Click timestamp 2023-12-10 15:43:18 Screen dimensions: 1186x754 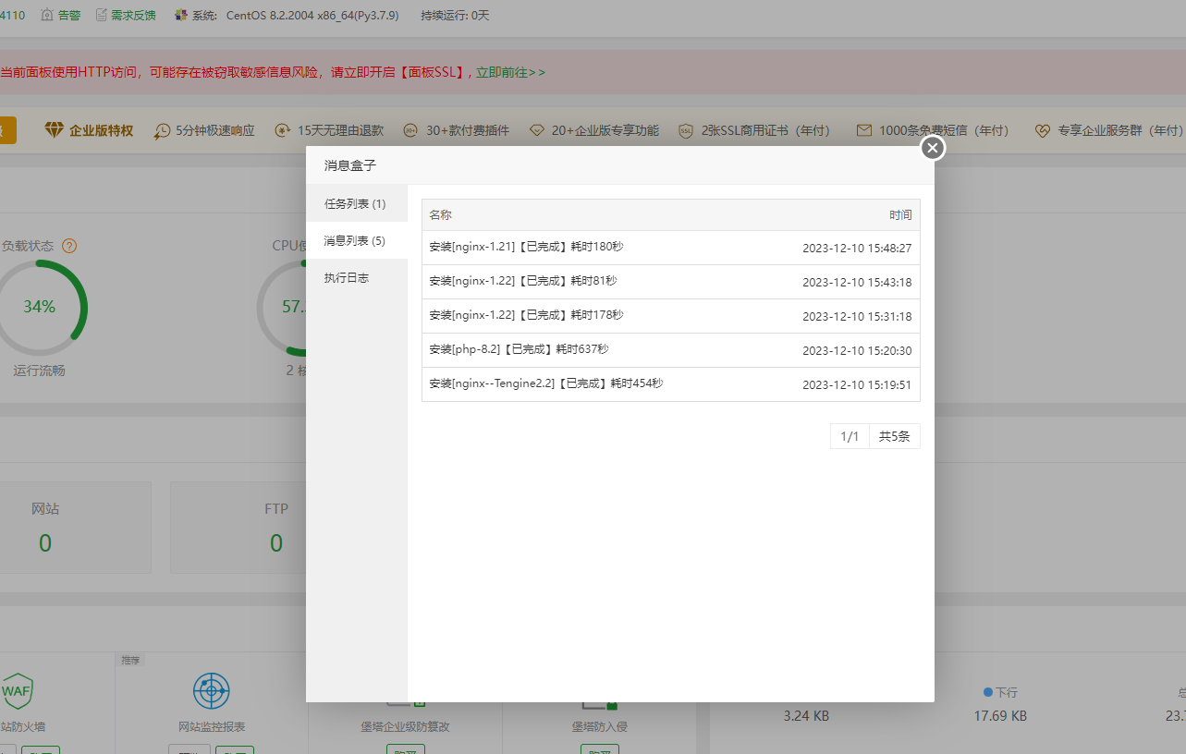[x=857, y=283]
